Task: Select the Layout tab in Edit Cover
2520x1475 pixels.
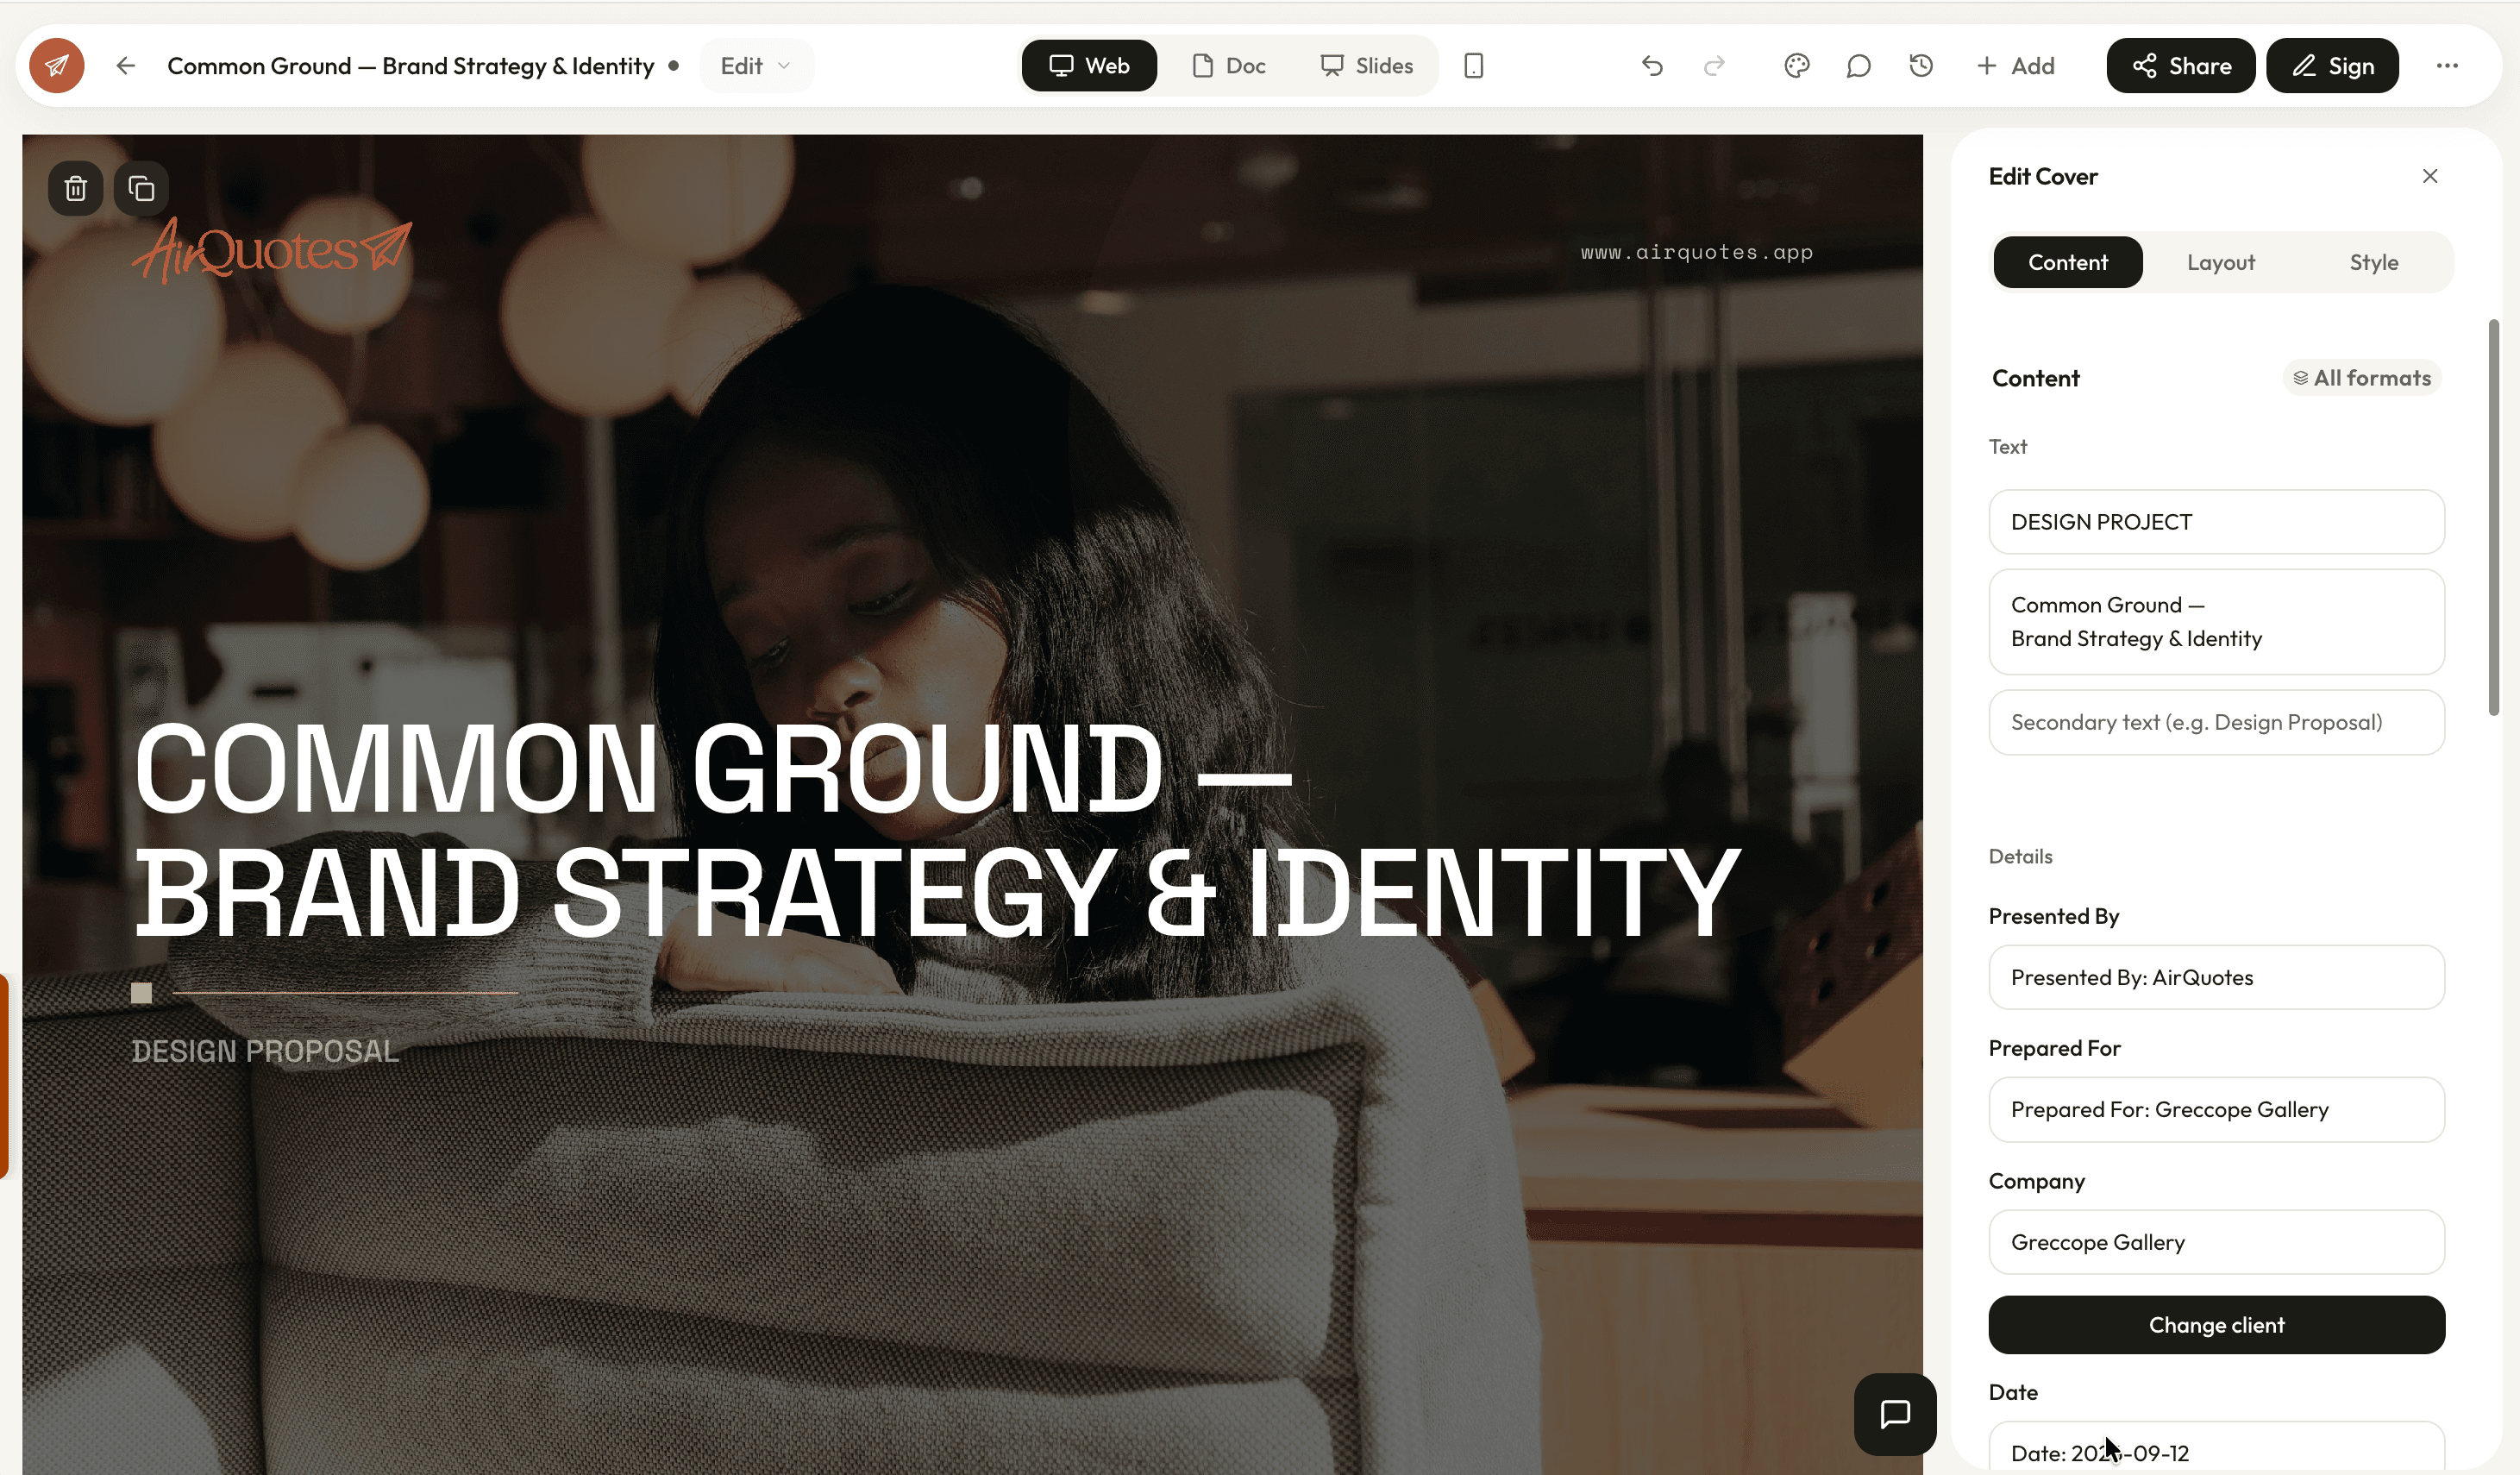Action: pos(2221,262)
